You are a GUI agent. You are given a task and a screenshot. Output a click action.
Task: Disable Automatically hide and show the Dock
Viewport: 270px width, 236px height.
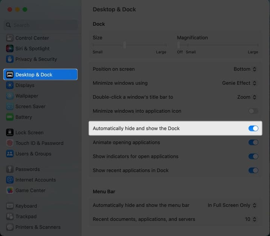[x=253, y=128]
